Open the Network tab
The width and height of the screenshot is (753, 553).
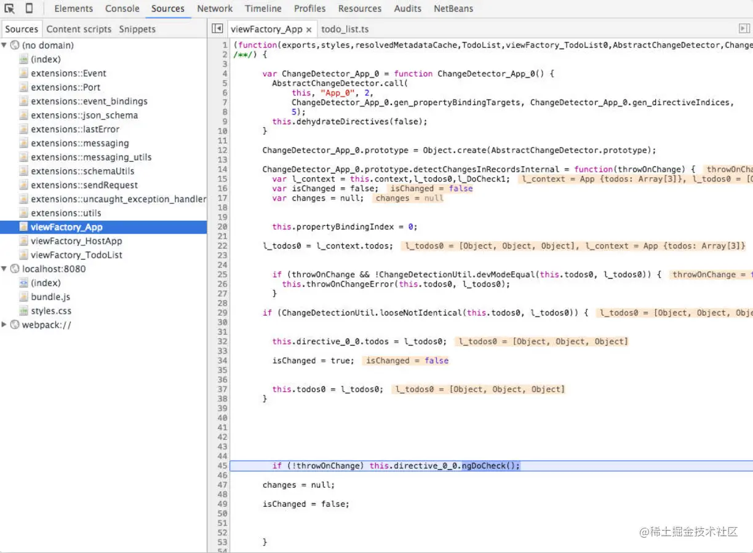[215, 9]
